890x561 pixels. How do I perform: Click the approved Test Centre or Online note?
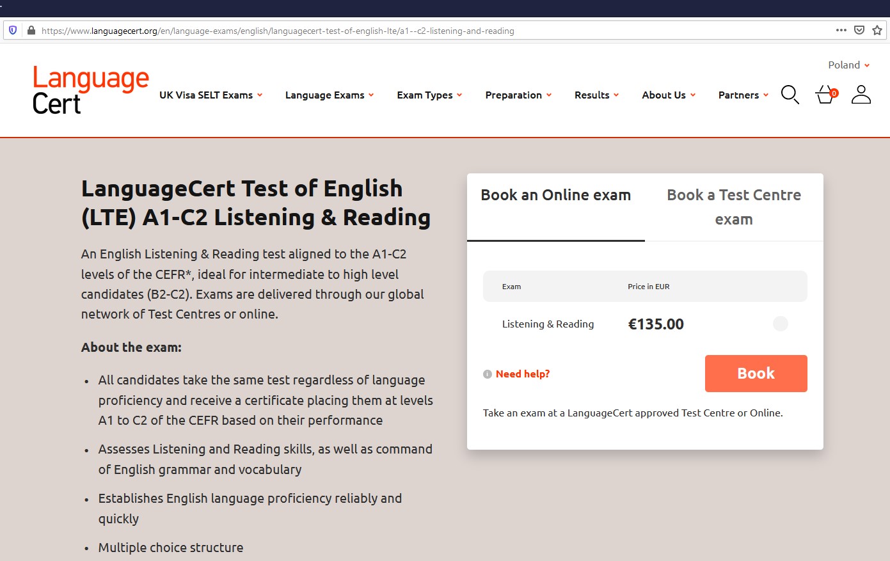point(633,413)
